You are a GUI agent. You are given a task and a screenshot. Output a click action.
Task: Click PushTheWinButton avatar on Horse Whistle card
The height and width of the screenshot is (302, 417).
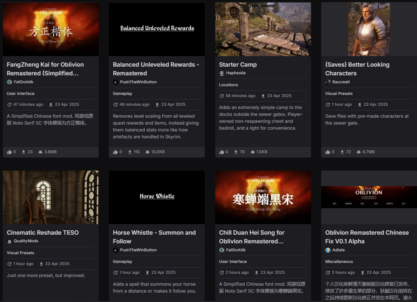click(115, 250)
